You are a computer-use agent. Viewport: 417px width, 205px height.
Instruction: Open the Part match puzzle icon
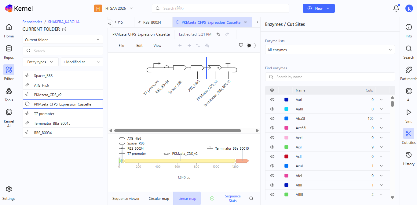409,70
